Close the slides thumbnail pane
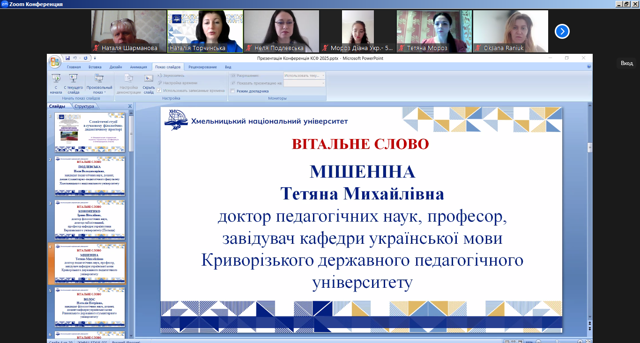The width and height of the screenshot is (640, 343). pos(130,106)
